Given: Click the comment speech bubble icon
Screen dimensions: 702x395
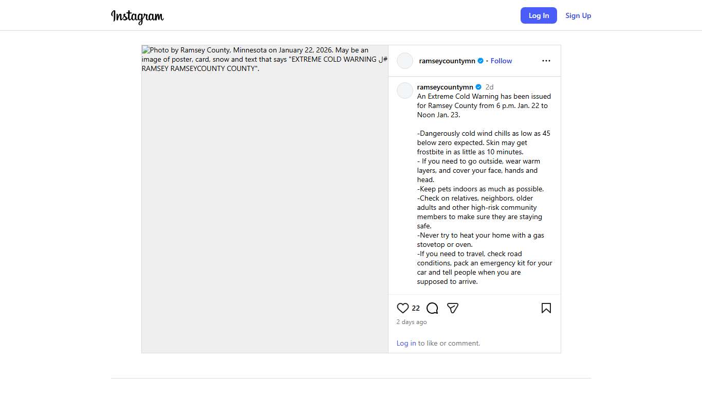Looking at the screenshot, I should (x=432, y=308).
